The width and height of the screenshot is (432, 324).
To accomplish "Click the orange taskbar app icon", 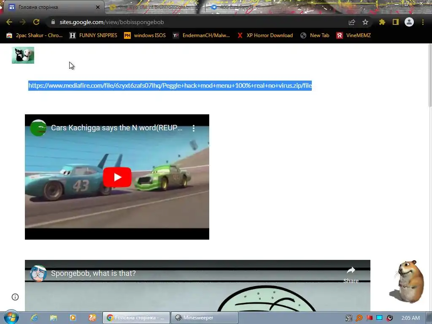I will pyautogui.click(x=92, y=318).
